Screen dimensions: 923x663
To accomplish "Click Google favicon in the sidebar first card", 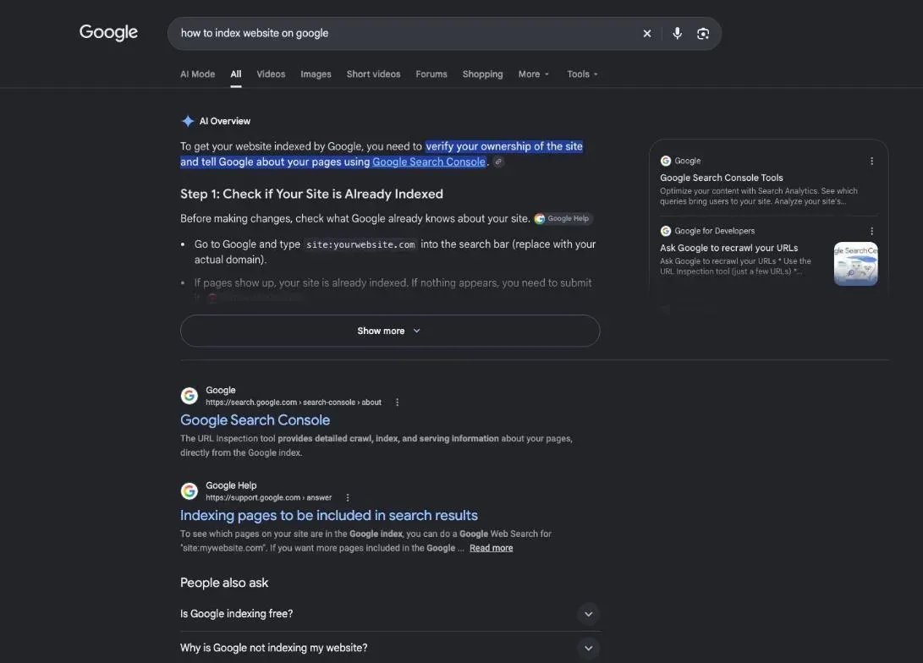I will click(666, 162).
